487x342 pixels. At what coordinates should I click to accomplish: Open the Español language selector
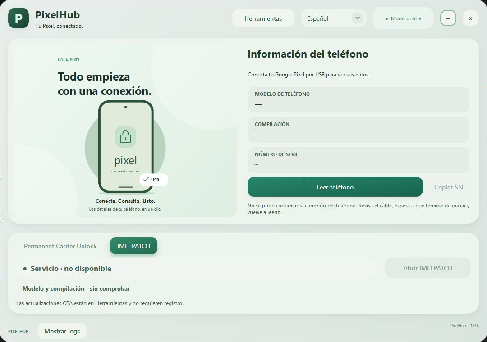(x=334, y=18)
